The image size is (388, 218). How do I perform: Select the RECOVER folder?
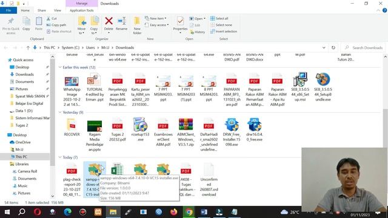[x=72, y=128]
